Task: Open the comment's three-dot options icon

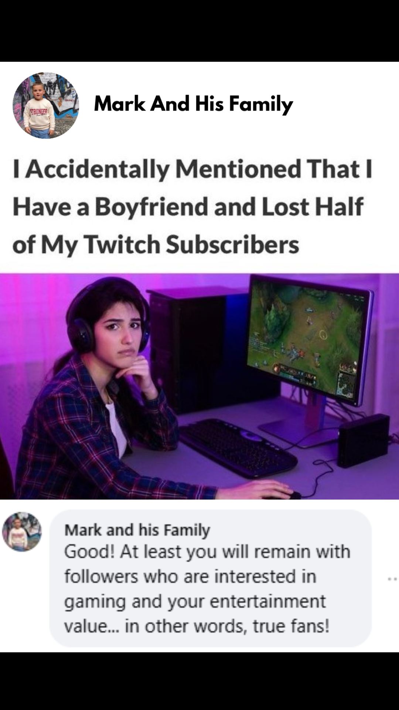Action: (x=392, y=579)
